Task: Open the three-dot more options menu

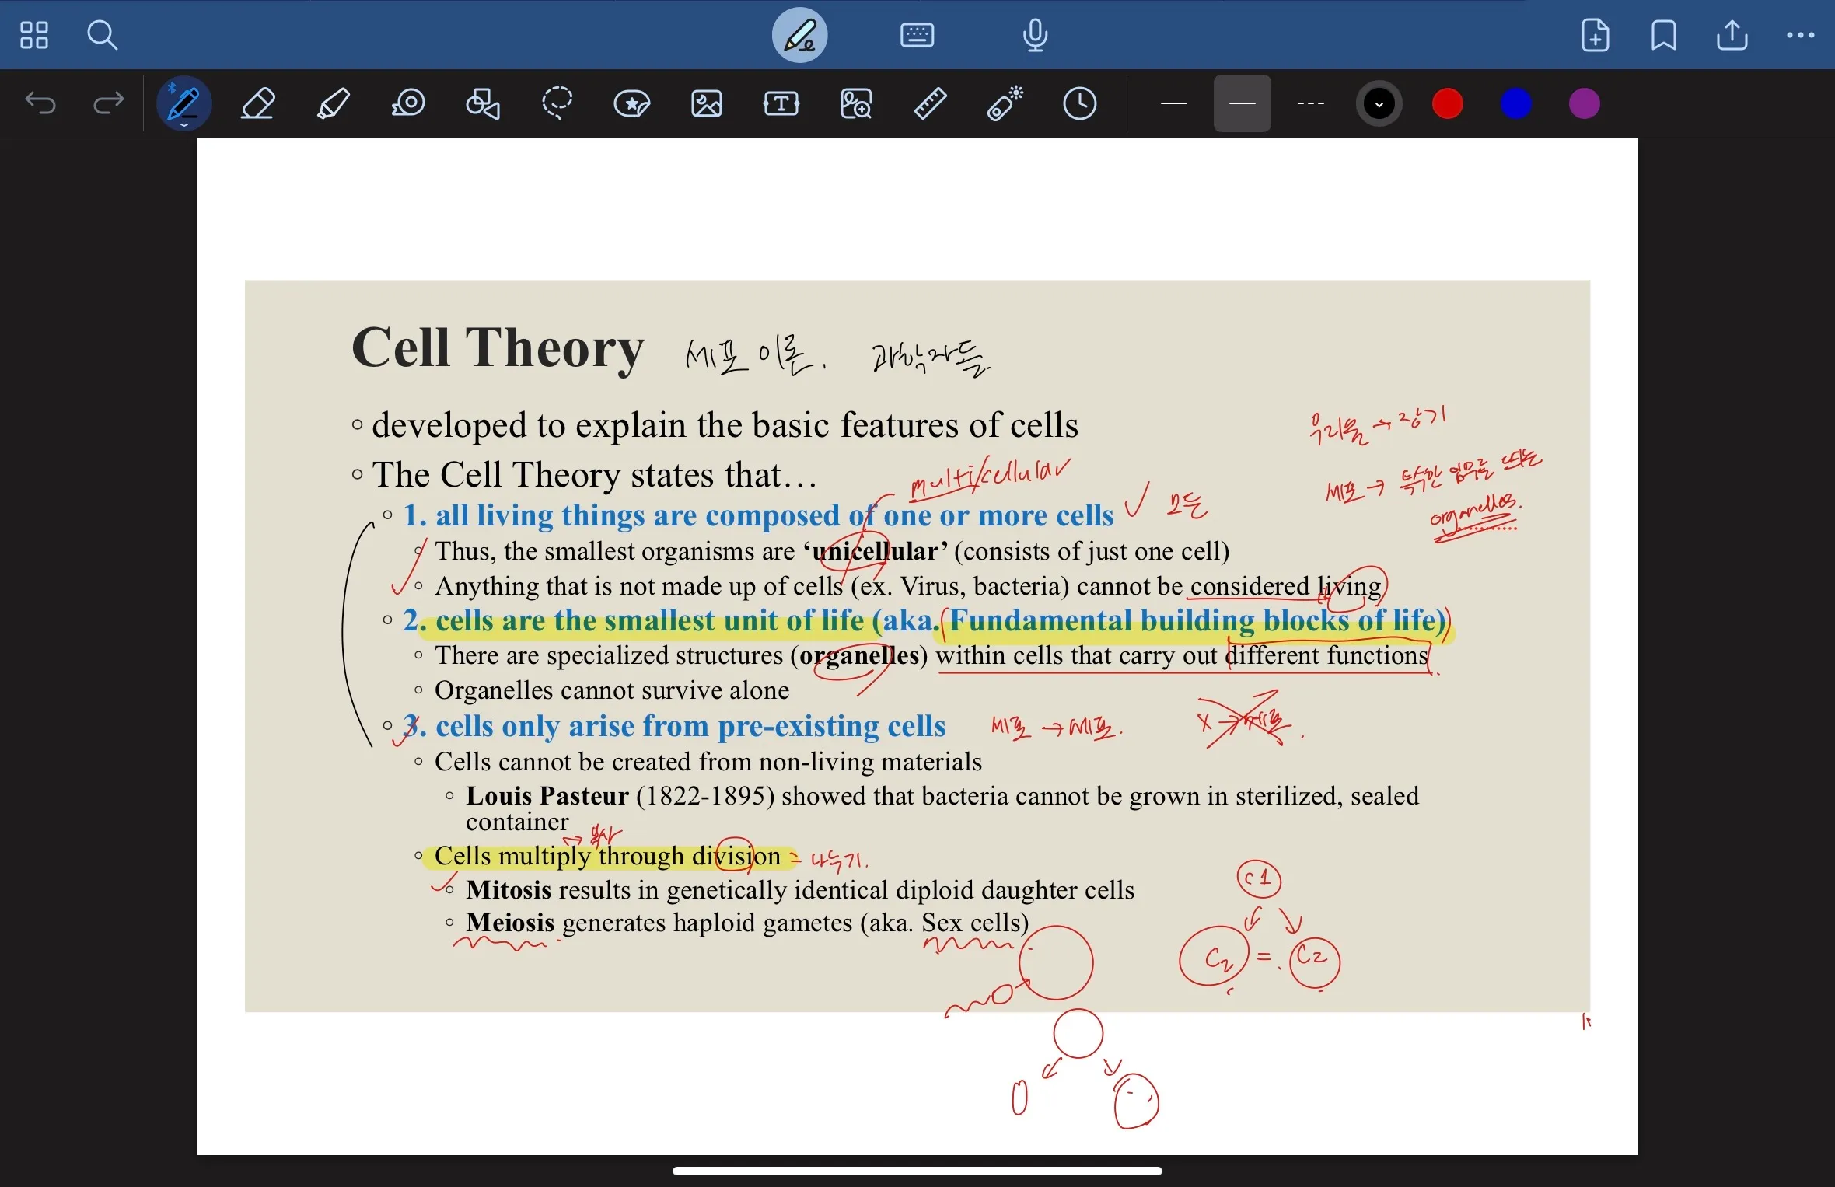Action: (1801, 36)
